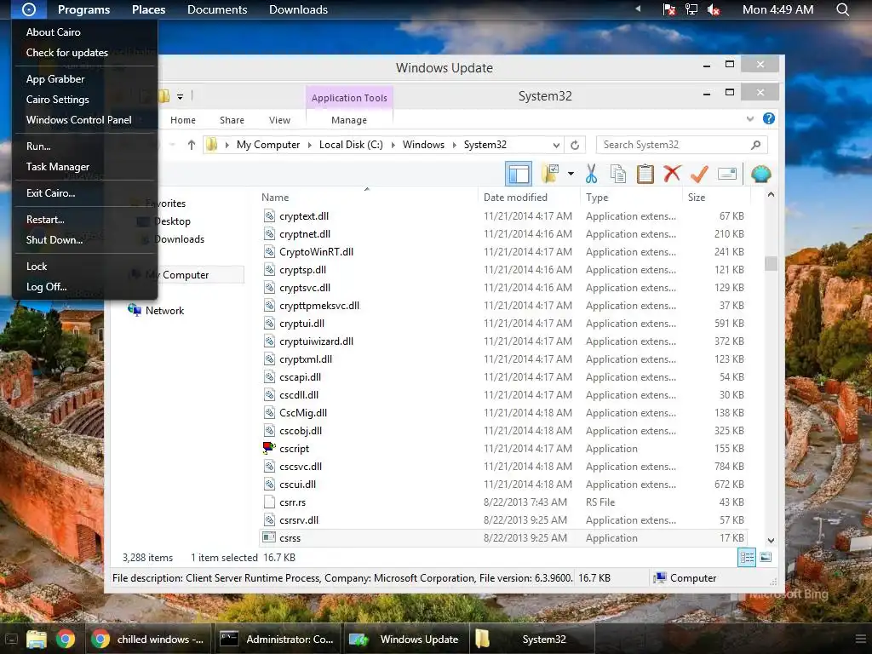This screenshot has width=872, height=654.
Task: Click the volume muted tray icon
Action: (x=714, y=9)
